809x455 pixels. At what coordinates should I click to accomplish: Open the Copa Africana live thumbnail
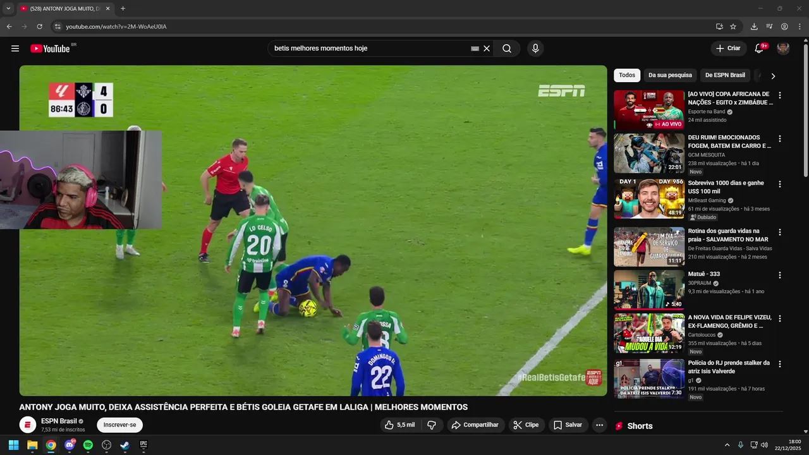pos(649,110)
